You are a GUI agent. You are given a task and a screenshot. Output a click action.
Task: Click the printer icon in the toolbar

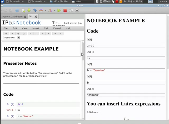[77, 11]
